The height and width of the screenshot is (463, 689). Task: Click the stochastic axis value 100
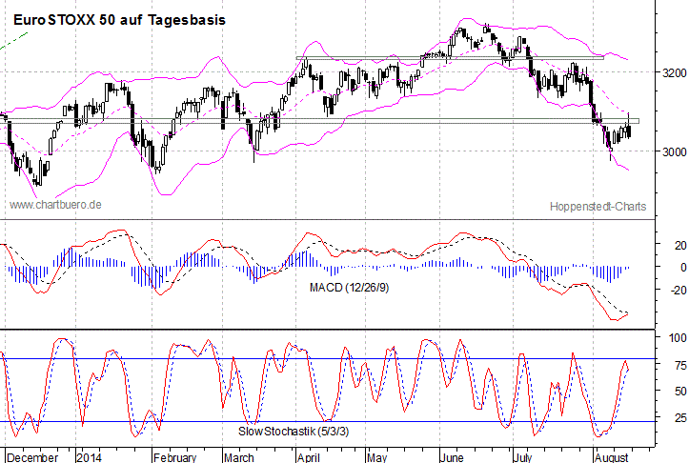pyautogui.click(x=678, y=338)
